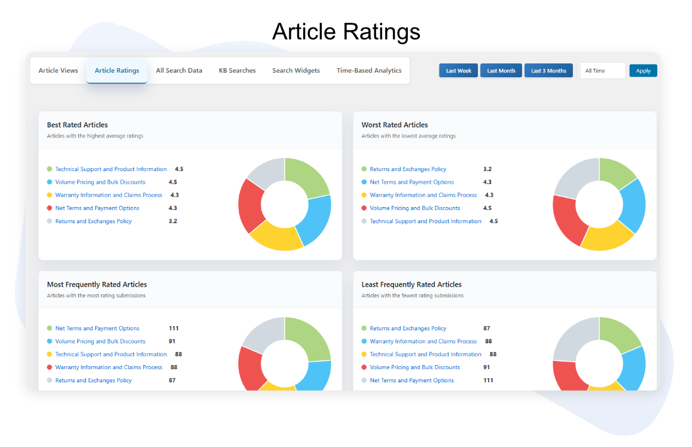Image resolution: width=692 pixels, height=447 pixels.
Task: Select the Article Ratings tab
Action: pos(117,71)
